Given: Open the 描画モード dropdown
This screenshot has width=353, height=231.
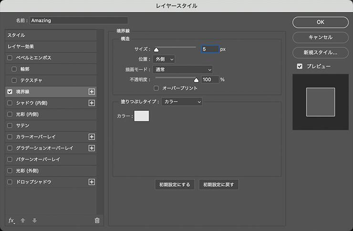Looking at the screenshot, I should (x=183, y=70).
